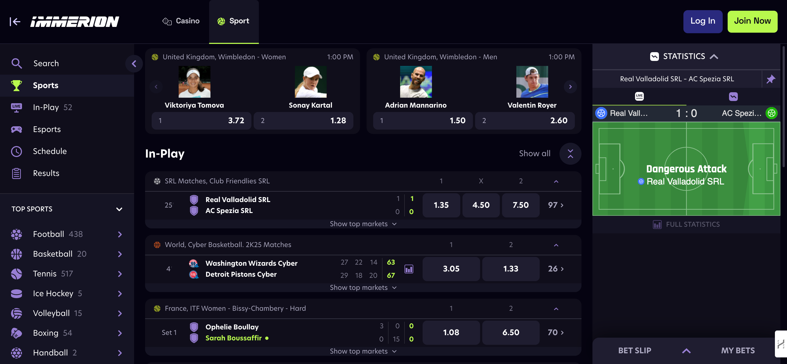Show top markets for Real Valladolid match

(363, 224)
